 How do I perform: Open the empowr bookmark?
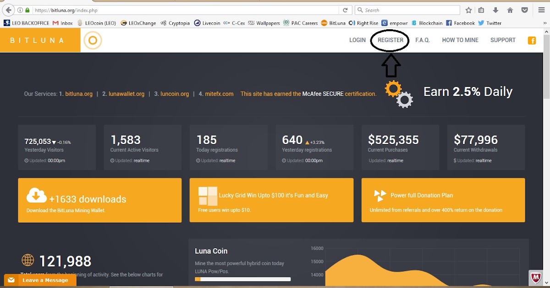(x=395, y=23)
